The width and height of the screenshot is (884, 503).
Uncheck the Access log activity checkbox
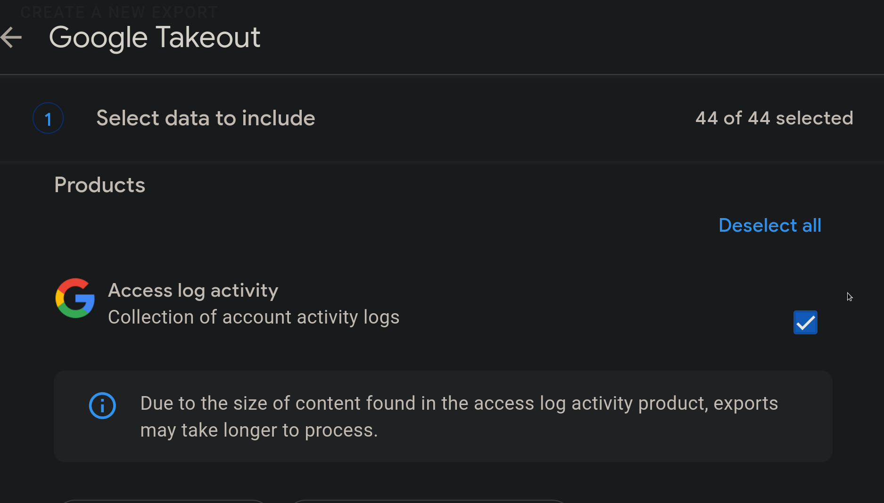click(805, 323)
